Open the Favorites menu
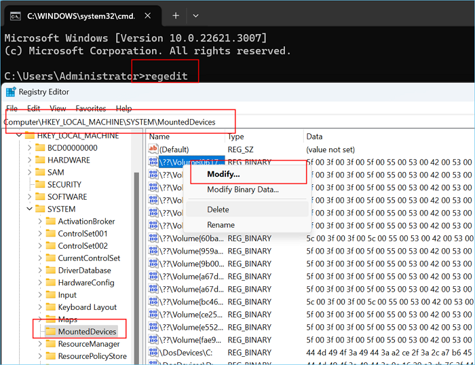Screen dimensions: 475x365 pos(90,109)
